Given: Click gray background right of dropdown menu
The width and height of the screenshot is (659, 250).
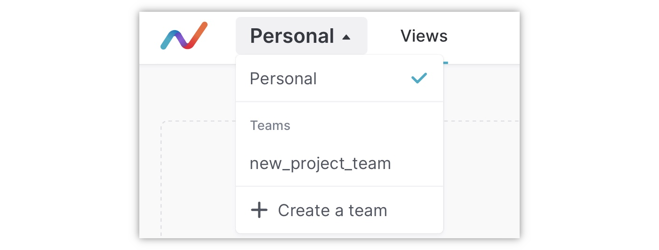Looking at the screenshot, I should (x=480, y=94).
